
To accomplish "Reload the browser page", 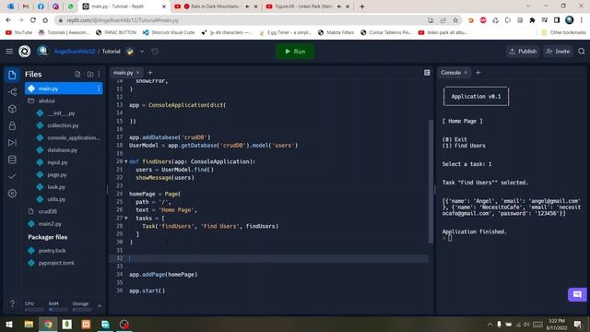I will [33, 20].
